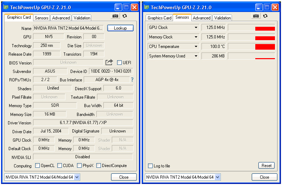
Task: Click NVIDIA SLI value Disabled
Action: pos(83,157)
